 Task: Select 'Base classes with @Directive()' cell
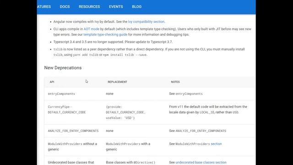tap(130, 162)
